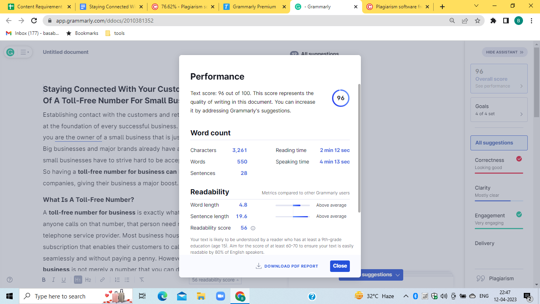The width and height of the screenshot is (540, 304).
Task: Toggle italic formatting
Action: tap(53, 280)
